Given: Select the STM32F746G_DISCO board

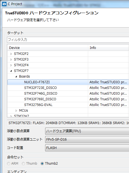Looking at the screenshot, I should point(41,94).
